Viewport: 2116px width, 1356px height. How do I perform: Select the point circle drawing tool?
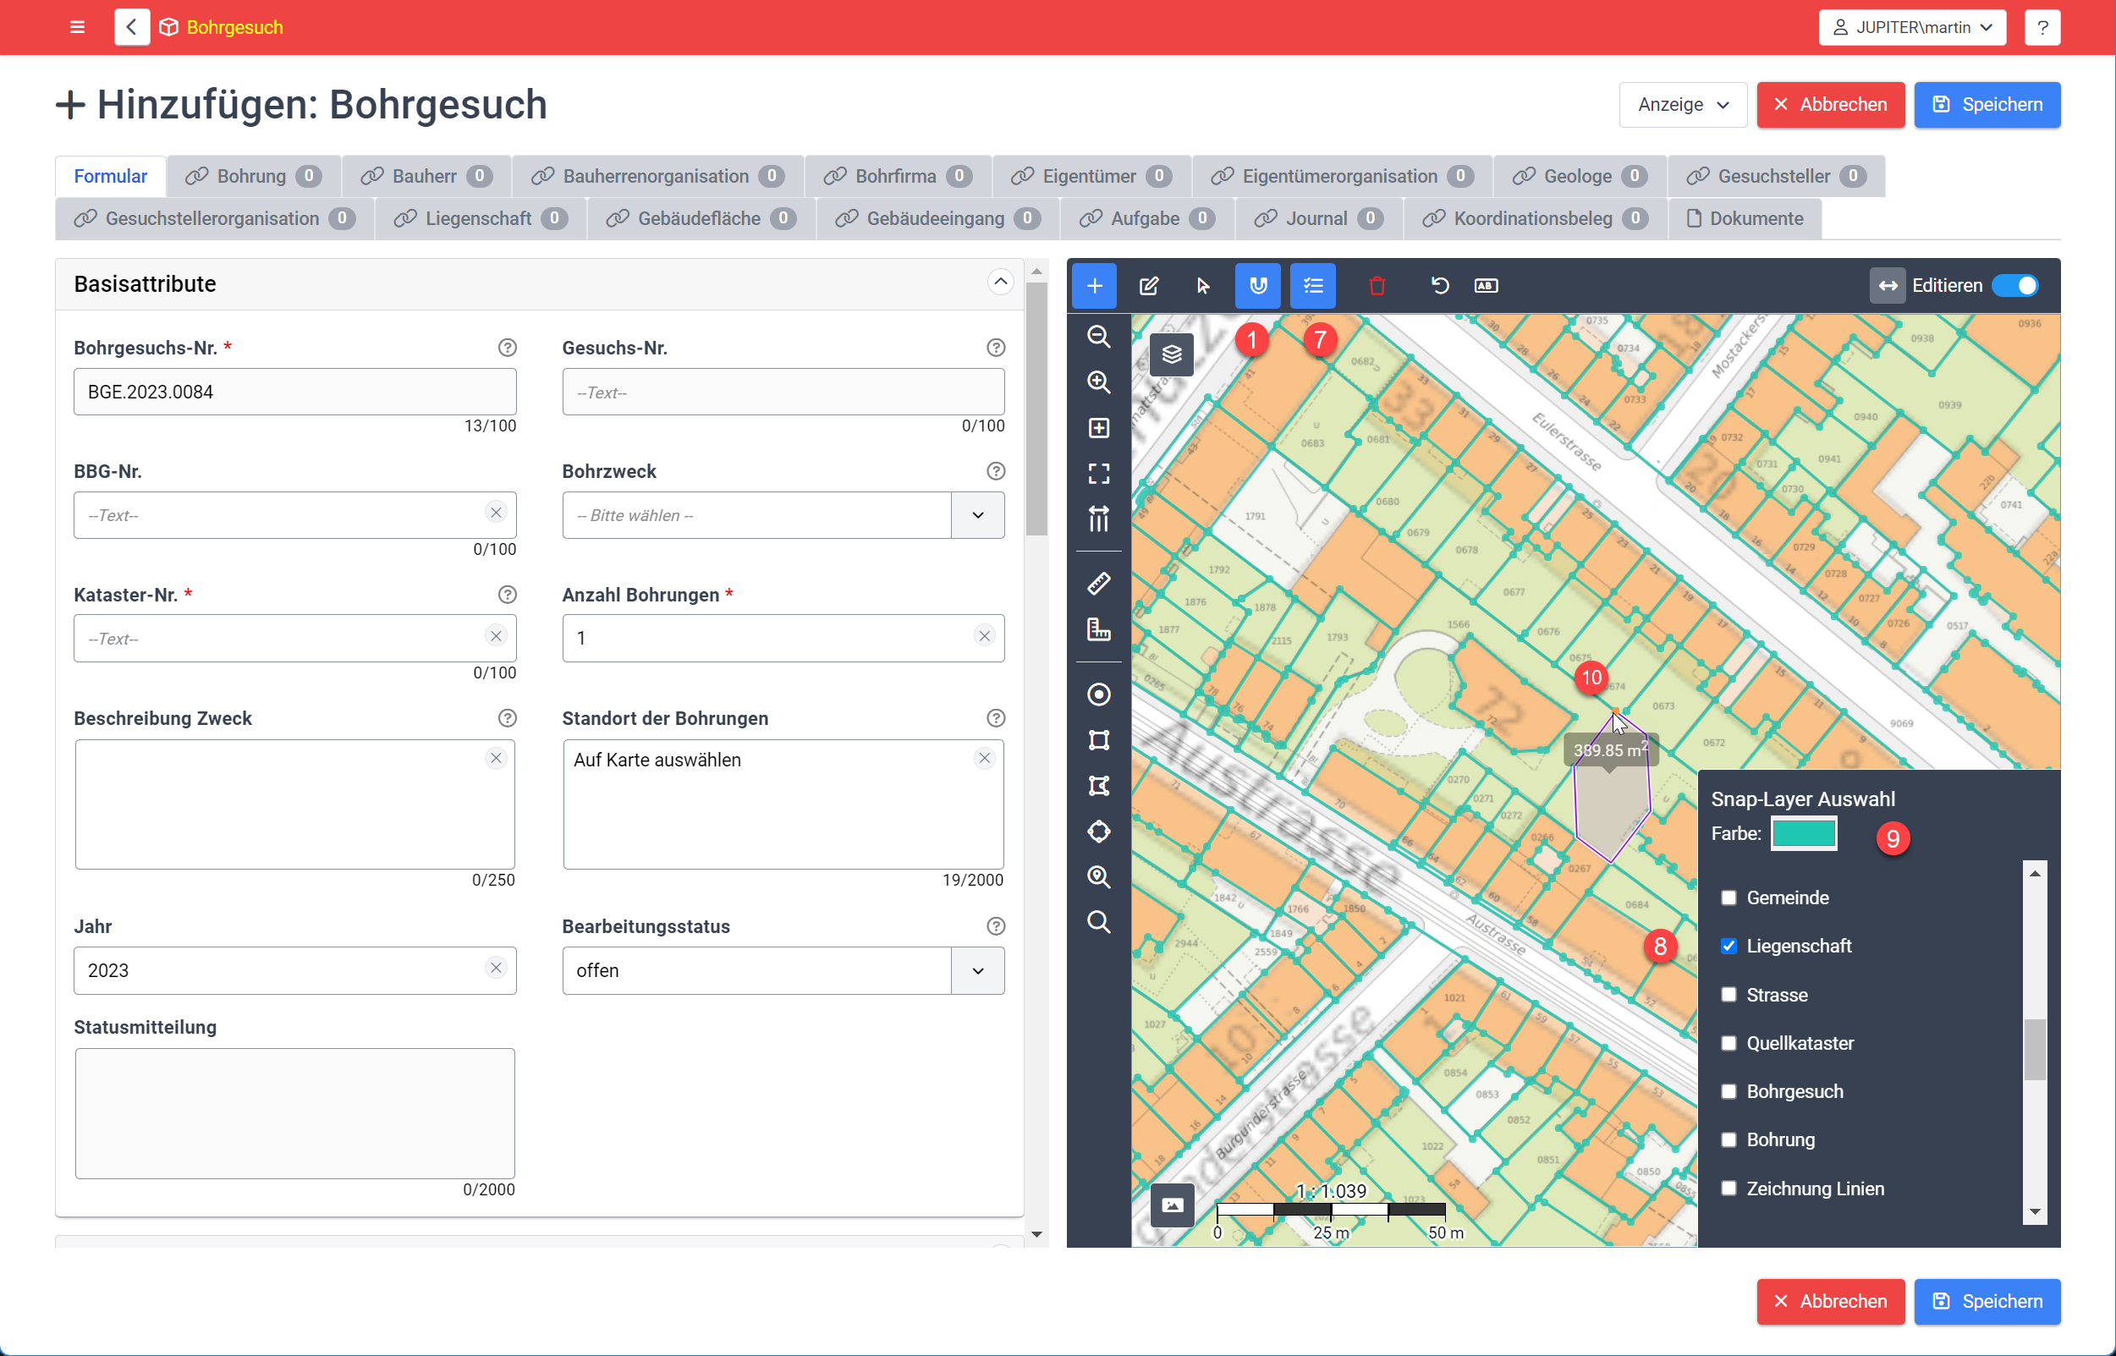[1098, 694]
